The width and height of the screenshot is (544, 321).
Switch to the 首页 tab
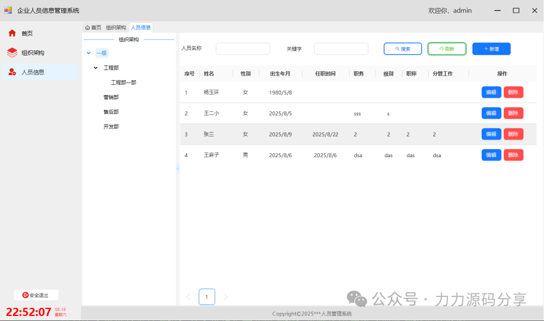93,28
